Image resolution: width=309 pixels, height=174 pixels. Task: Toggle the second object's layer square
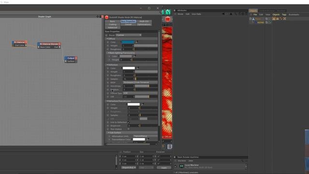tap(267, 23)
